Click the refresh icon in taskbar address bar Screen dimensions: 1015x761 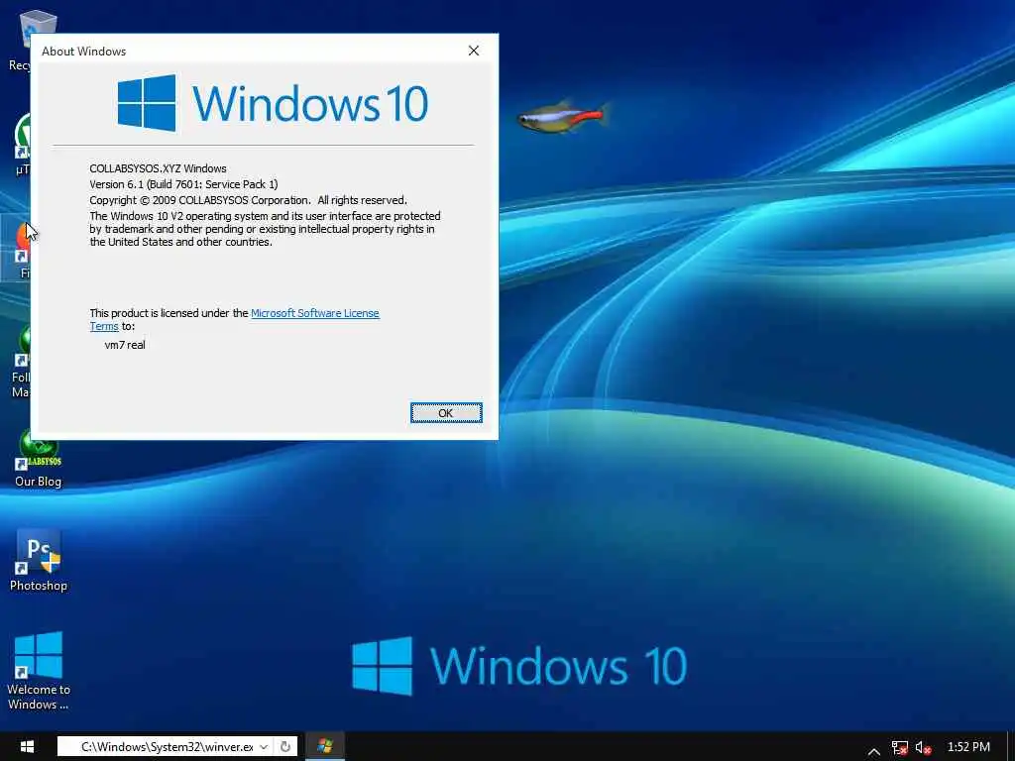pyautogui.click(x=284, y=747)
